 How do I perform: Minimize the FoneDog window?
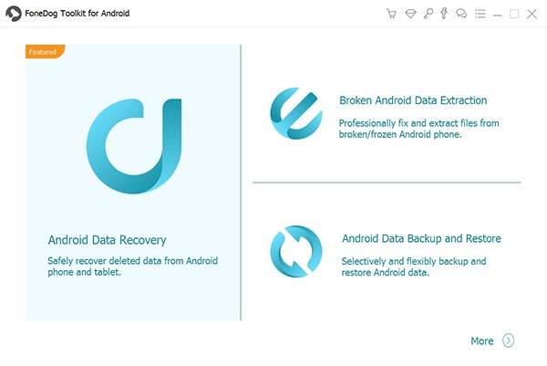(x=498, y=15)
